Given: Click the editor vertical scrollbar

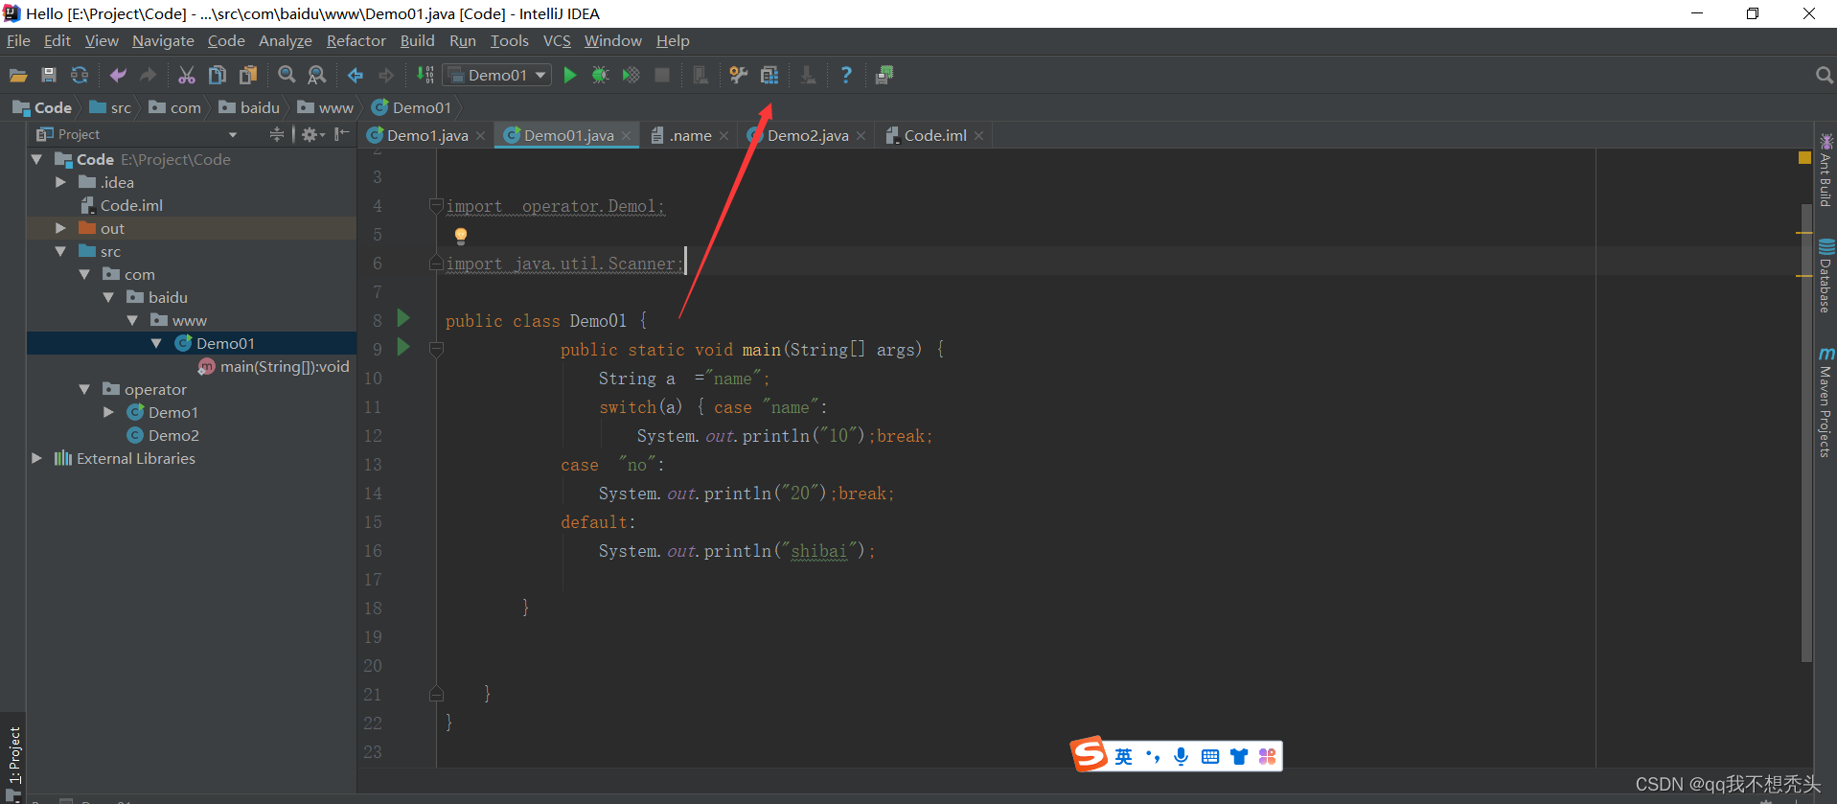Looking at the screenshot, I should coord(1806,431).
